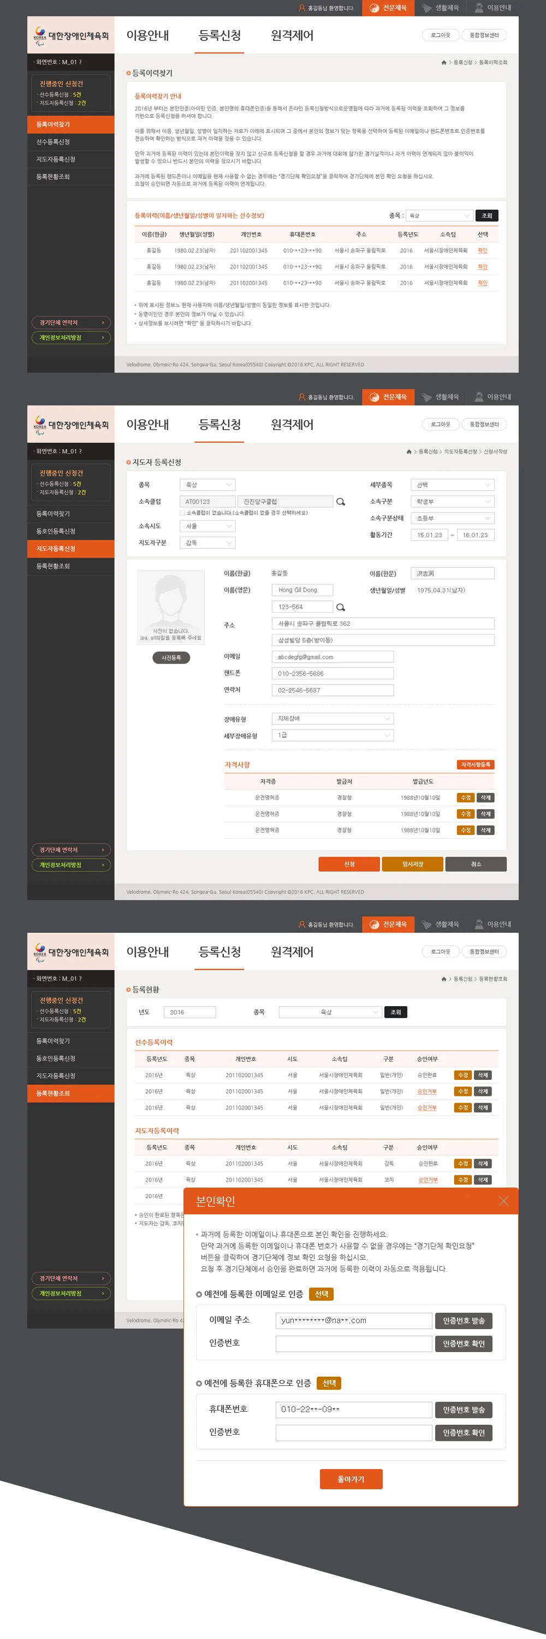Click 개인정보처리방침 on 지도자 등록신청 page sidebar

pyautogui.click(x=70, y=865)
